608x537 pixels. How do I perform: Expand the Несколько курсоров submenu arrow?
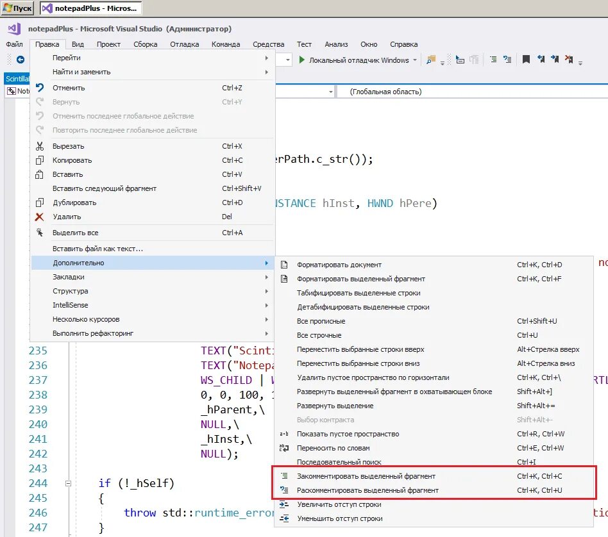point(266,319)
